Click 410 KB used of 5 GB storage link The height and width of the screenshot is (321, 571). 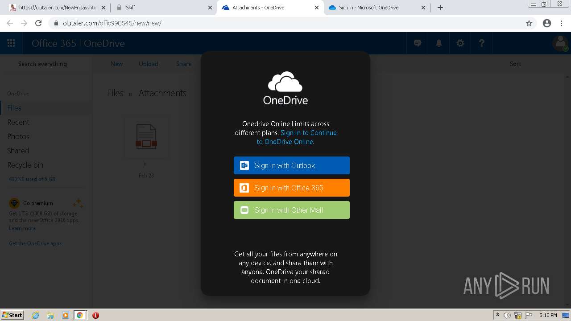[32, 179]
